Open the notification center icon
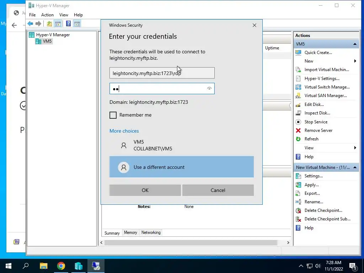This screenshot has width=364, height=273. click(353, 266)
